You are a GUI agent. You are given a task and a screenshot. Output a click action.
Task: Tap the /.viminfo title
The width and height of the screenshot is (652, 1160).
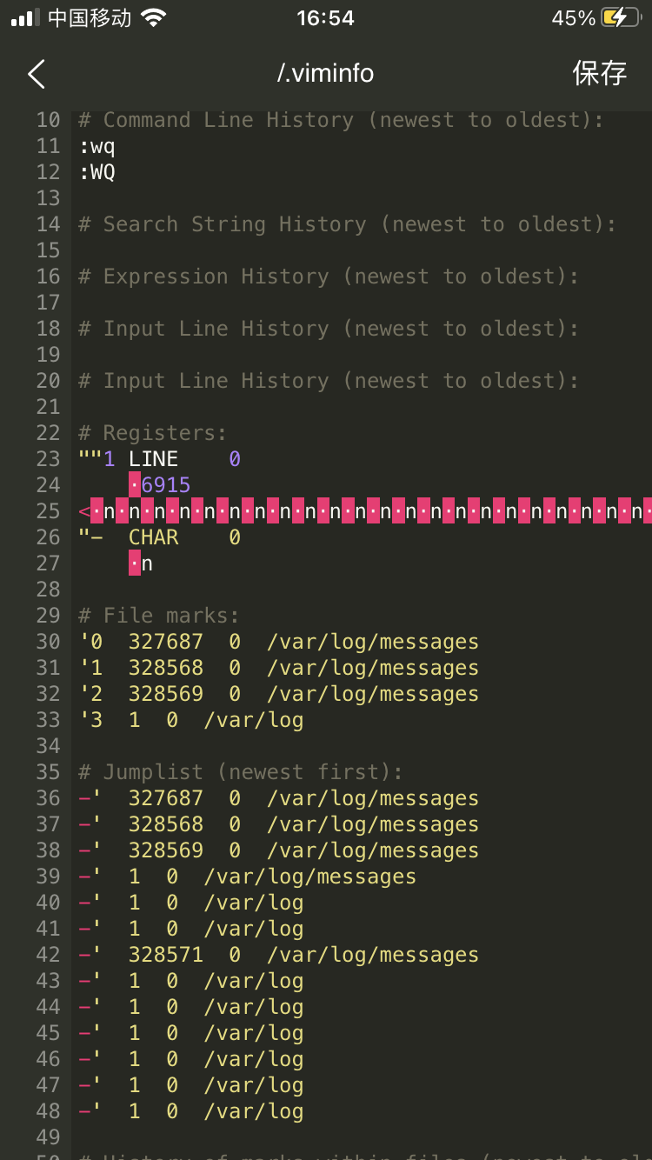click(x=325, y=73)
